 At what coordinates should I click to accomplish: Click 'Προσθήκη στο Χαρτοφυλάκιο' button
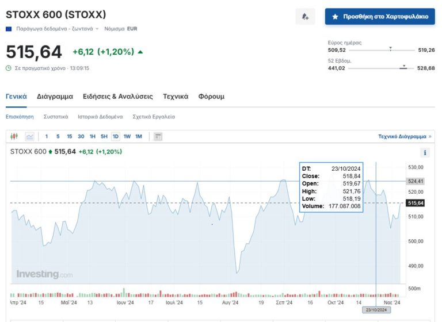379,17
